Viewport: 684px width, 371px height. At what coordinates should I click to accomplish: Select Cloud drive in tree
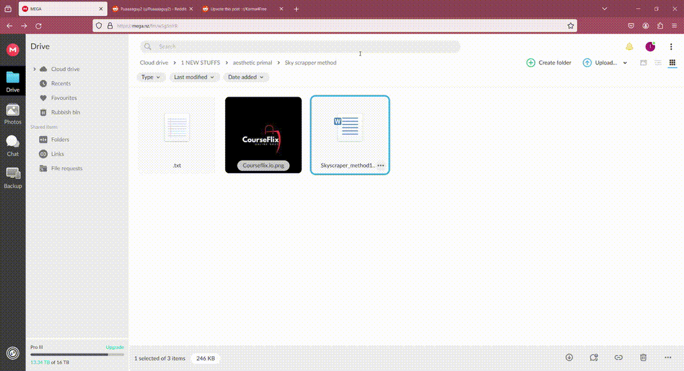click(x=65, y=69)
